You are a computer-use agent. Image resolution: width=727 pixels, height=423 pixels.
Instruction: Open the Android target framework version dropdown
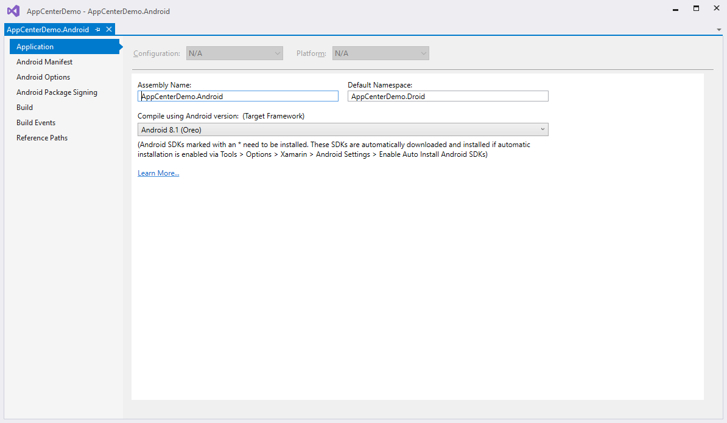pos(343,129)
